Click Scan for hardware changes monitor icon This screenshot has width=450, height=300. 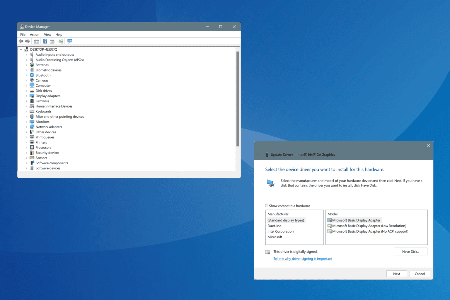tap(70, 41)
